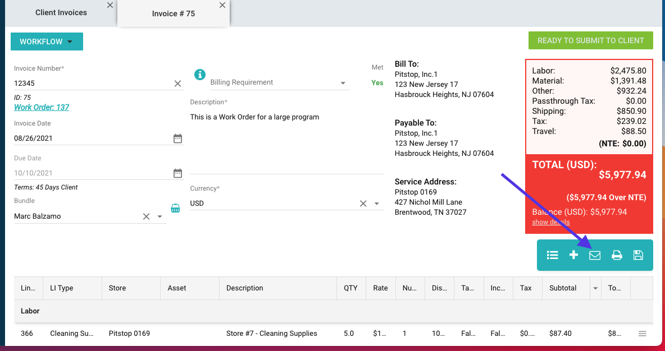Click the shopping basket bundle icon
Screen dimensions: 665x351
coord(175,208)
